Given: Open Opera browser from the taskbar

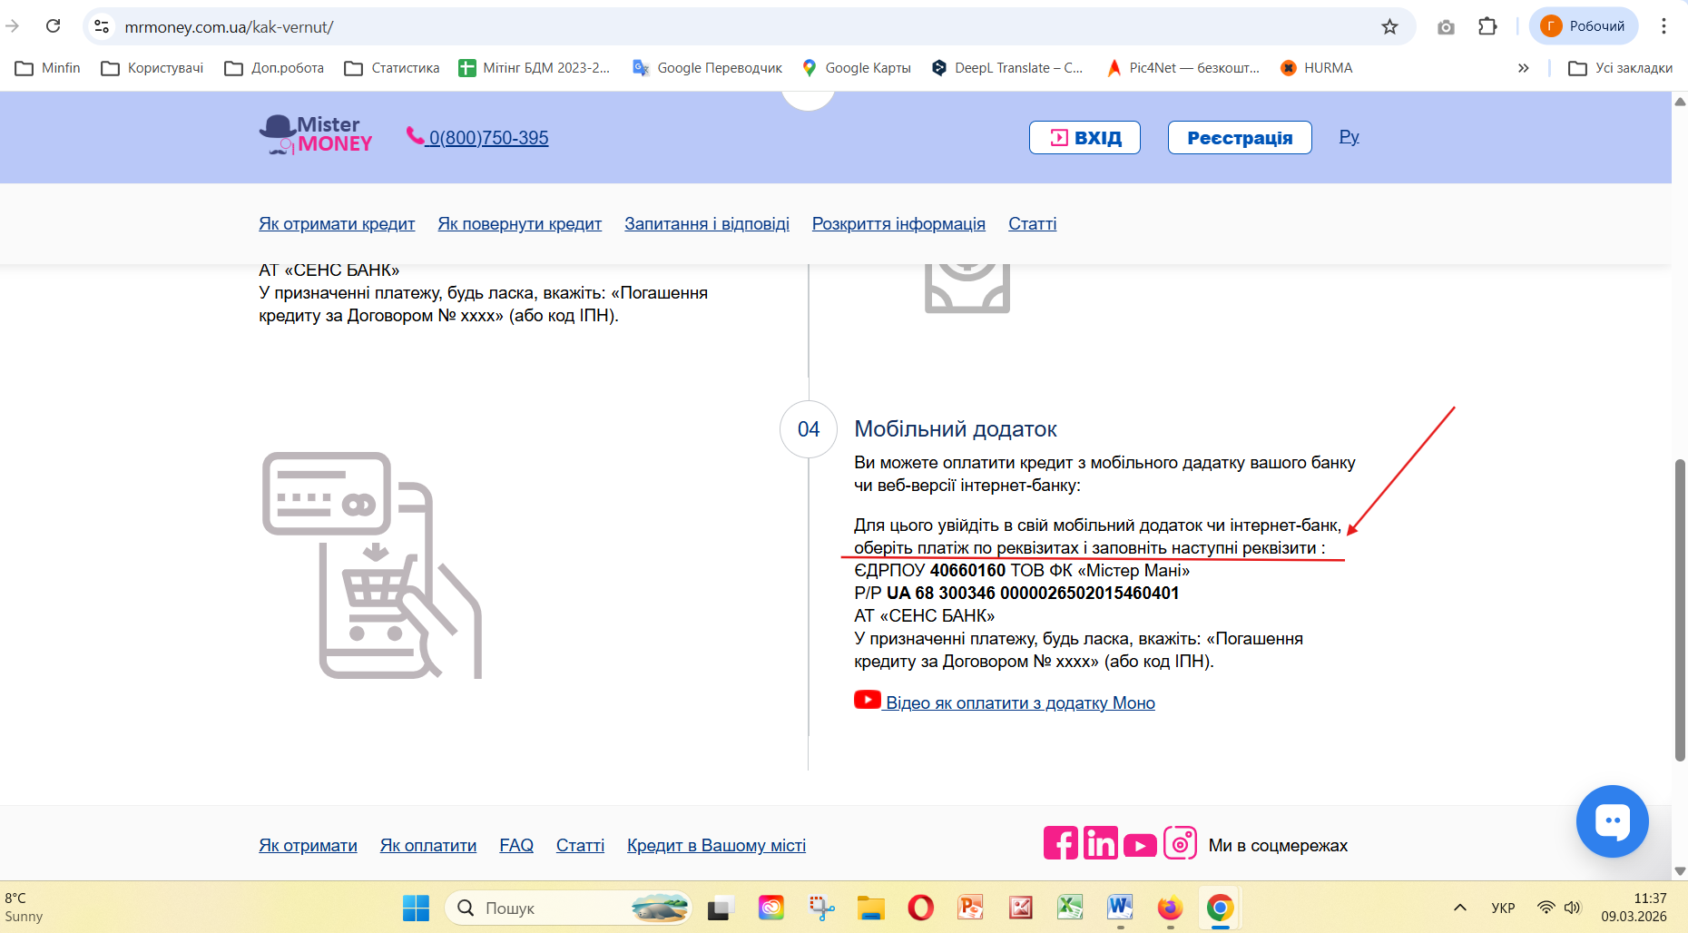Looking at the screenshot, I should pos(920,908).
